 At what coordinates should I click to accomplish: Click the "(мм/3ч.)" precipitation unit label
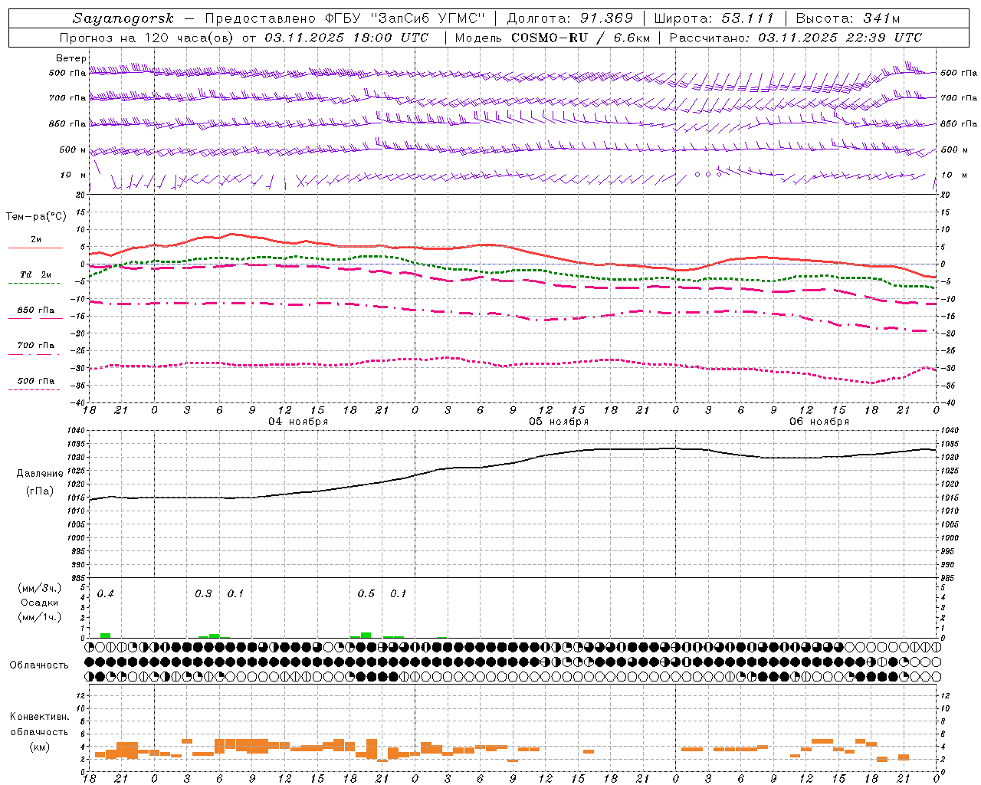pyautogui.click(x=40, y=589)
